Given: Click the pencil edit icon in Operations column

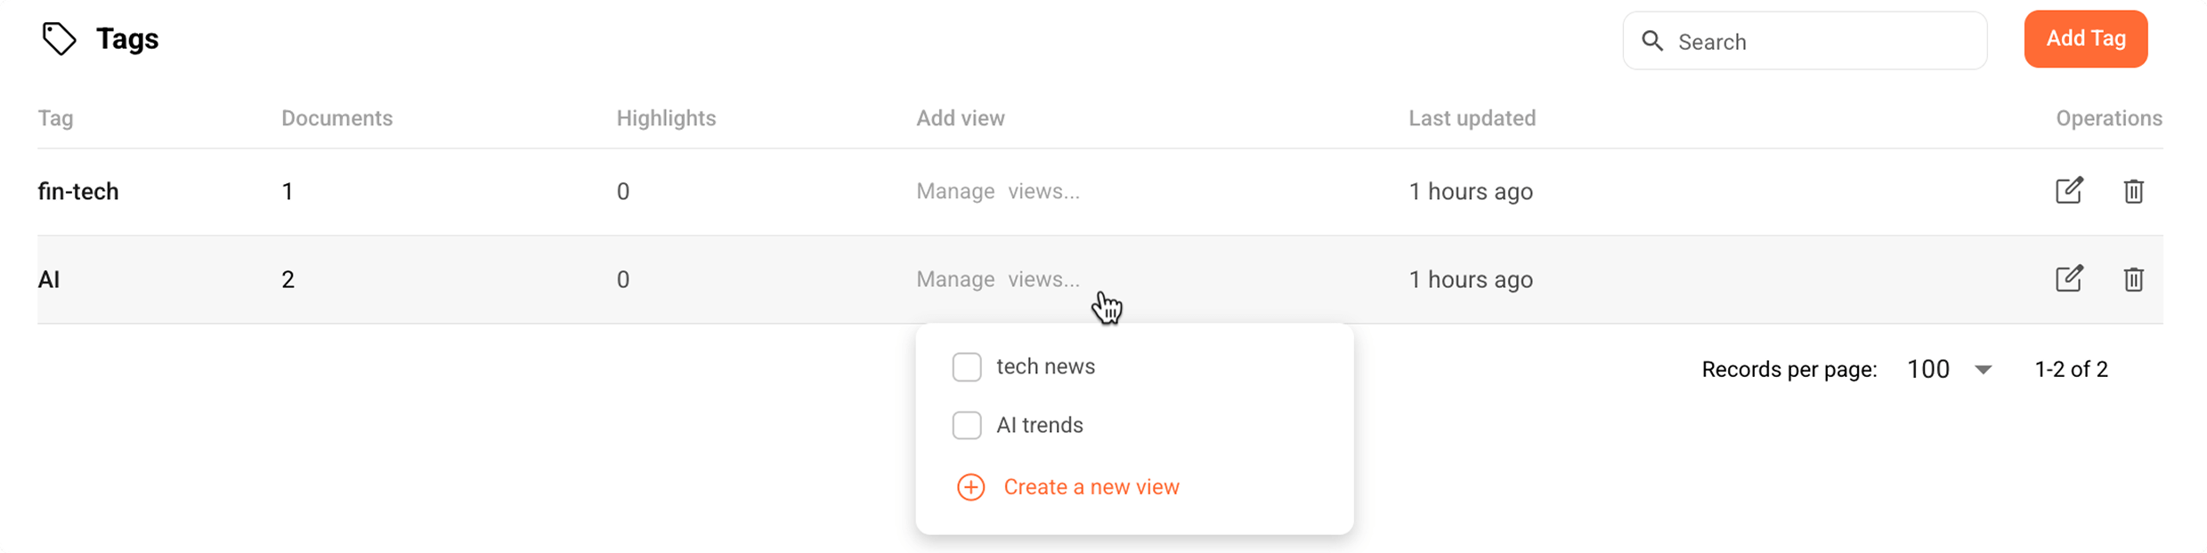Looking at the screenshot, I should 2070,190.
